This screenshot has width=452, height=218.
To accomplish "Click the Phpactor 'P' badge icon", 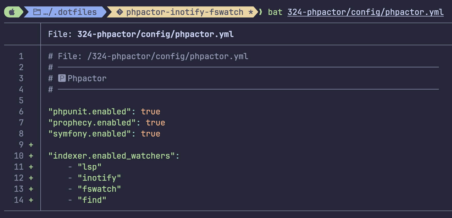I will click(x=62, y=78).
